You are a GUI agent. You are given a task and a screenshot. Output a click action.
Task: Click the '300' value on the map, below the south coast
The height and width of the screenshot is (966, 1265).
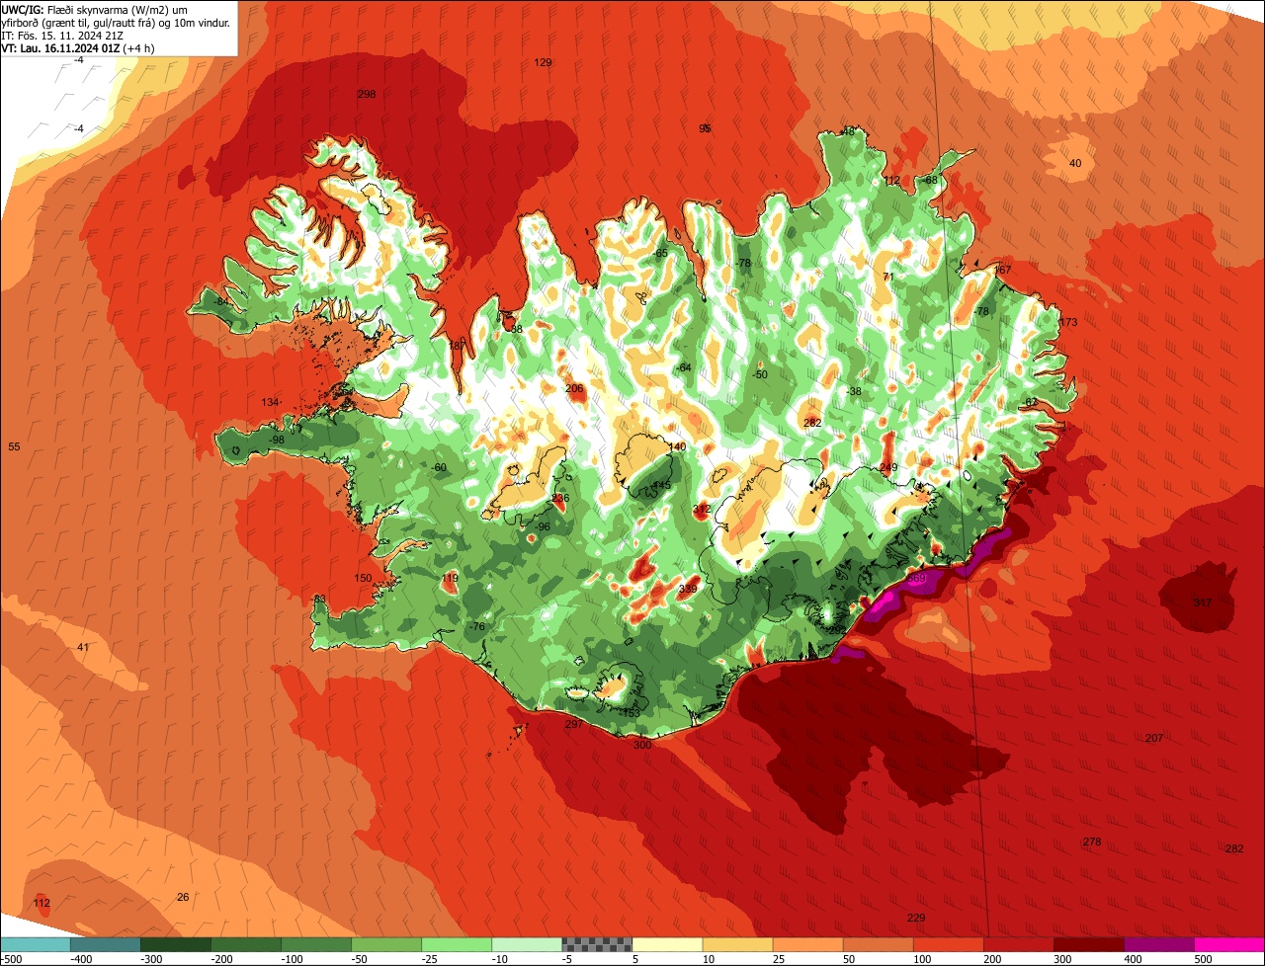[x=642, y=745]
